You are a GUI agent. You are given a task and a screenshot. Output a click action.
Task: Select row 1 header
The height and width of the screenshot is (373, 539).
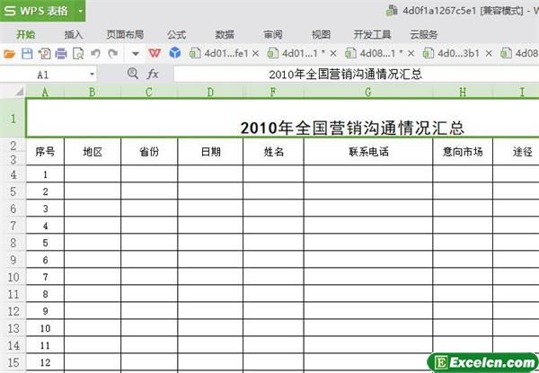13,119
